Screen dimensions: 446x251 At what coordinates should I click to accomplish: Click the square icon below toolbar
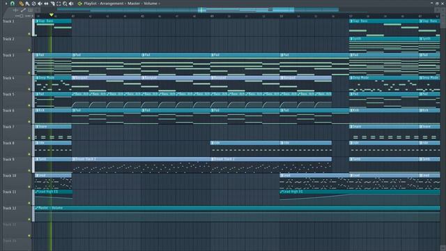(x=38, y=10)
